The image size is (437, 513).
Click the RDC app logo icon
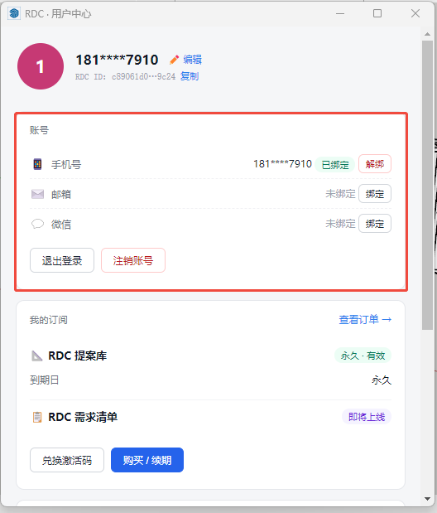14,13
